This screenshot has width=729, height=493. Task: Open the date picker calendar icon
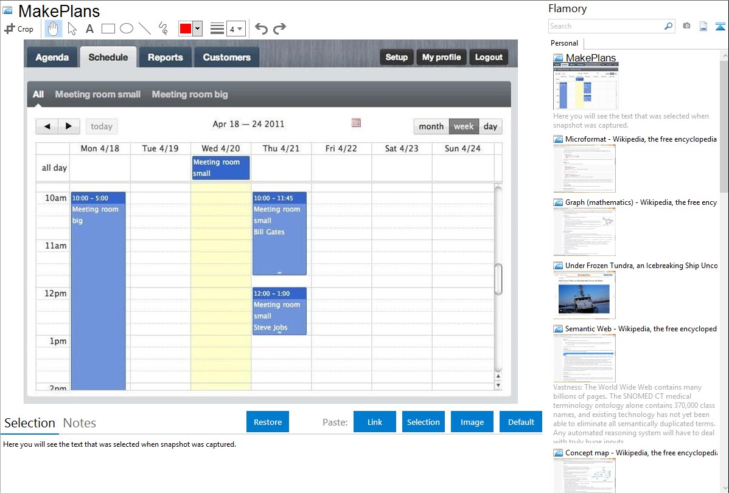point(356,123)
